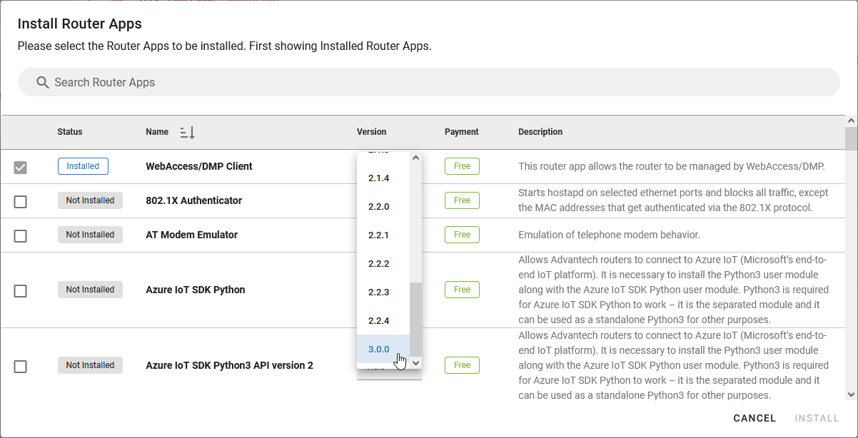Click the dialog's scroll-down arrow
Viewport: 858px width, 438px height.
850,394
